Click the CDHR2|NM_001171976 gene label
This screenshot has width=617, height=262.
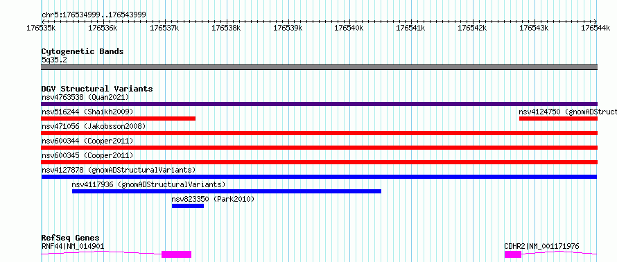click(542, 247)
